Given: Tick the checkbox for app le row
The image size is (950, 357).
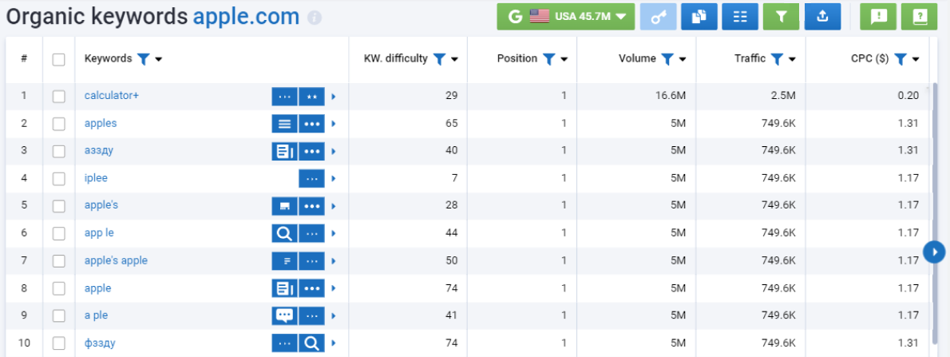Looking at the screenshot, I should pos(59,233).
